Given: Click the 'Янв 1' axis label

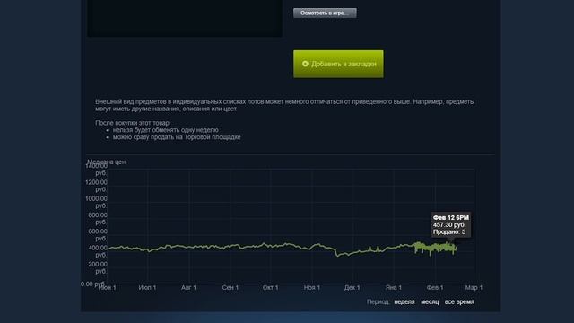Looking at the screenshot, I should click(394, 287).
